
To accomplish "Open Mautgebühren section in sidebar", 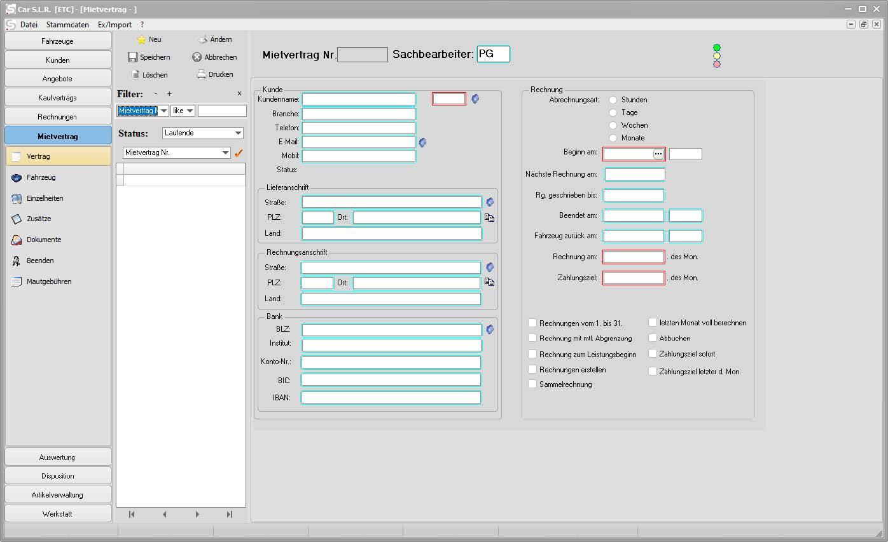I will point(48,281).
